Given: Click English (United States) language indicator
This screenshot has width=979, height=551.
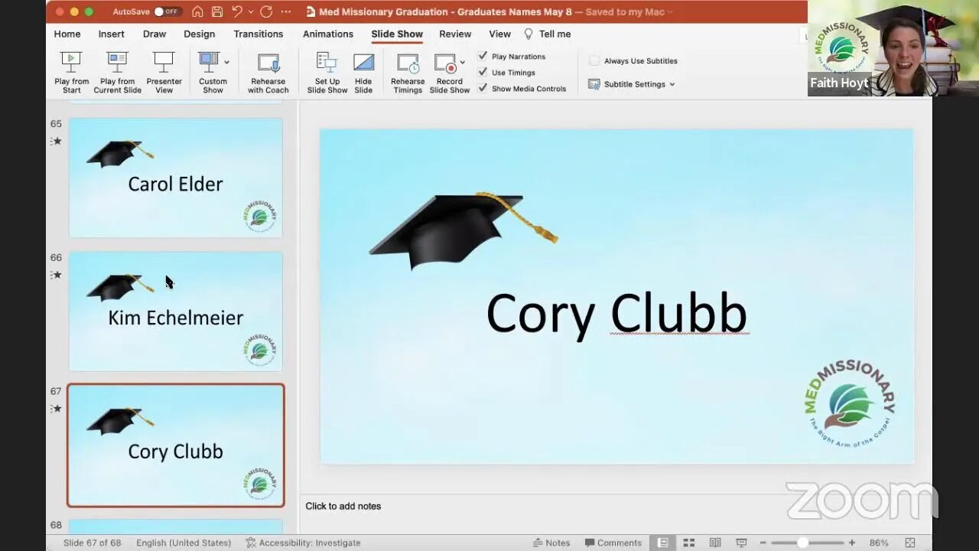Looking at the screenshot, I should (184, 543).
